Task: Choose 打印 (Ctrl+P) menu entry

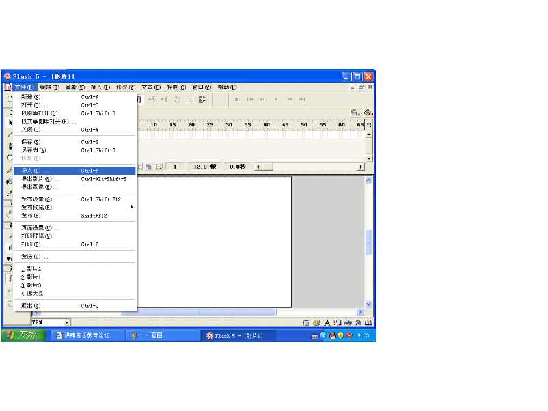Action: 74,244
